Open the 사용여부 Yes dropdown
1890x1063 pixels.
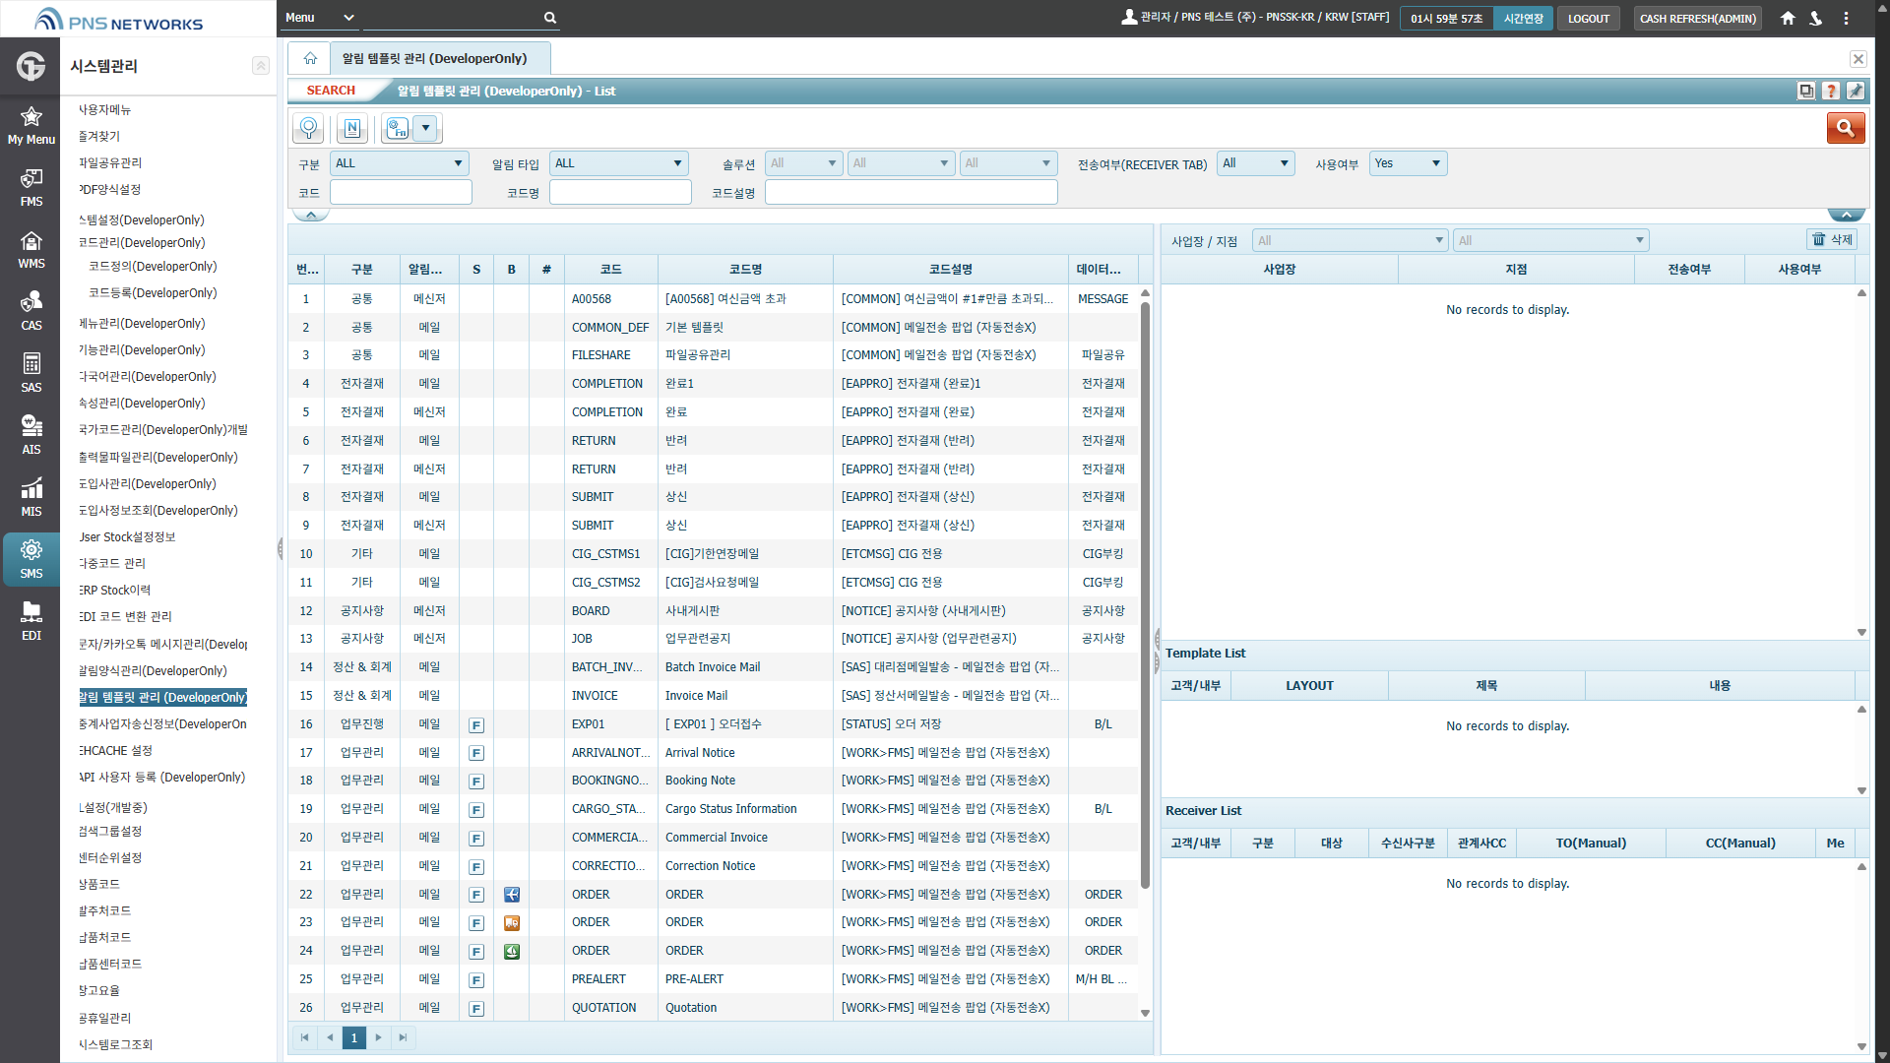click(1408, 163)
